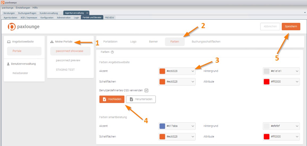
Task: Click the help question mark next to Farben
Action: 112,52
